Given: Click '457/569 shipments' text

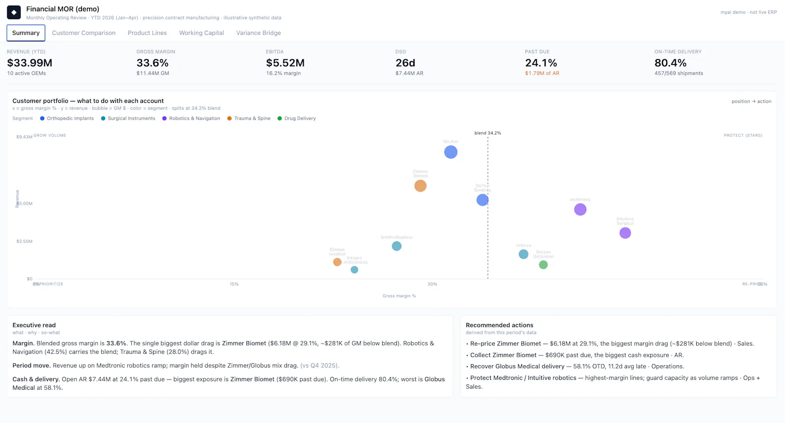Looking at the screenshot, I should 679,73.
